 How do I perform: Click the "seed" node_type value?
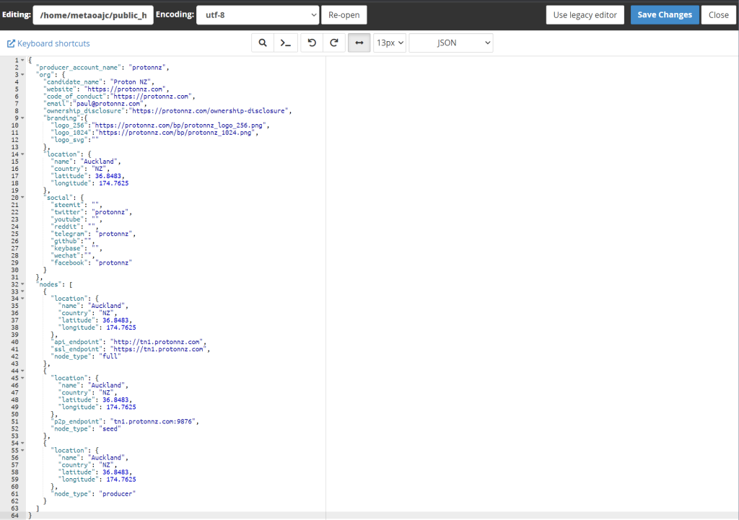tap(110, 428)
